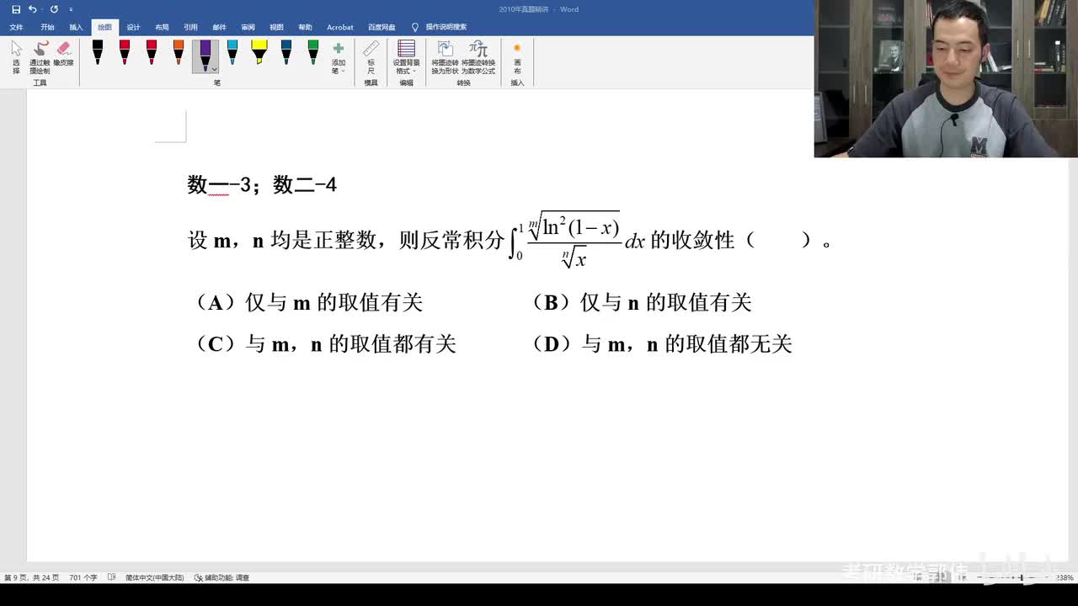Image resolution: width=1078 pixels, height=606 pixels.
Task: Toggle 通过触摸绘制 drawing mode
Action: coord(40,57)
